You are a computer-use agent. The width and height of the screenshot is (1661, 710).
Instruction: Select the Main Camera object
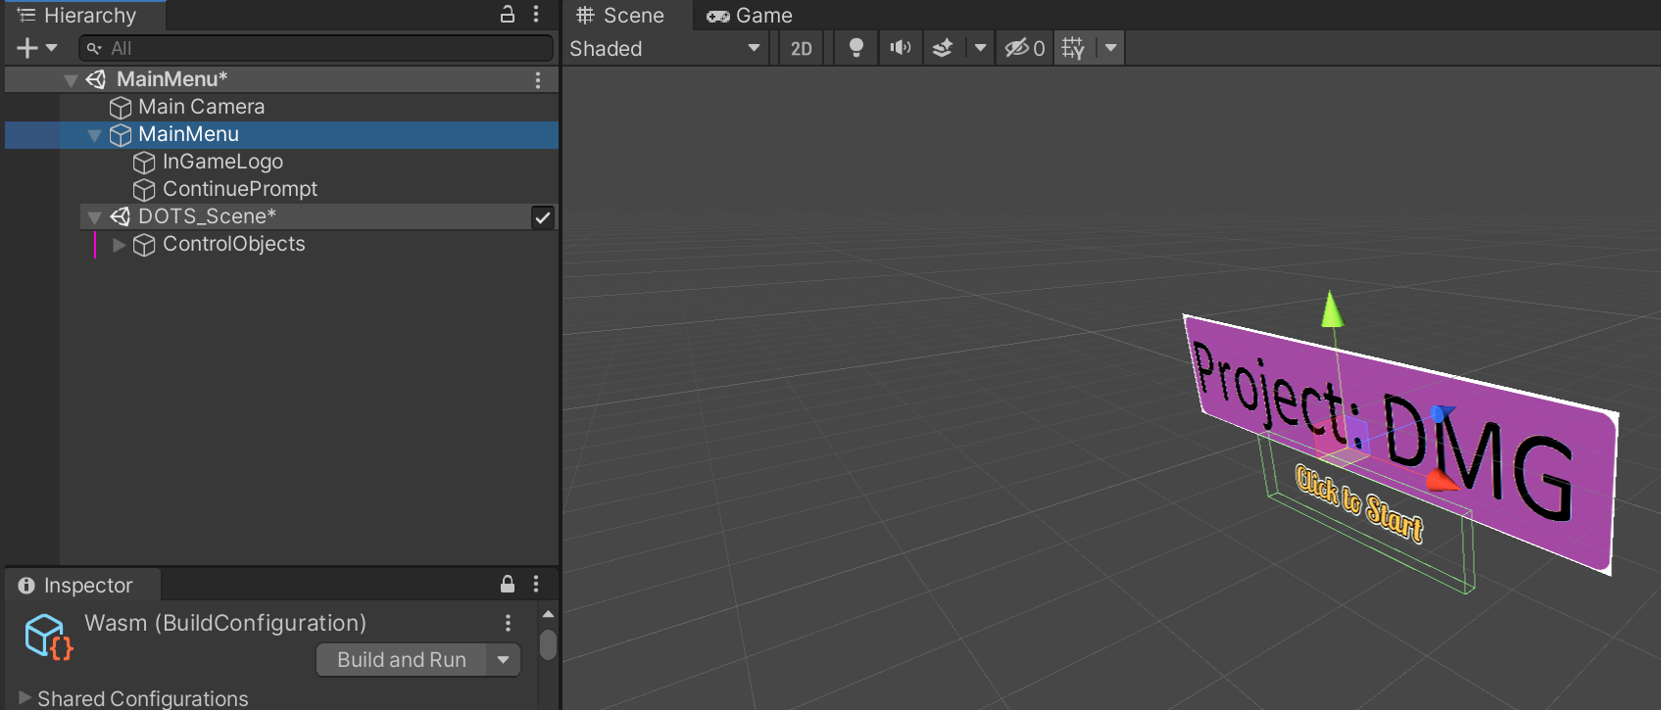(x=201, y=107)
